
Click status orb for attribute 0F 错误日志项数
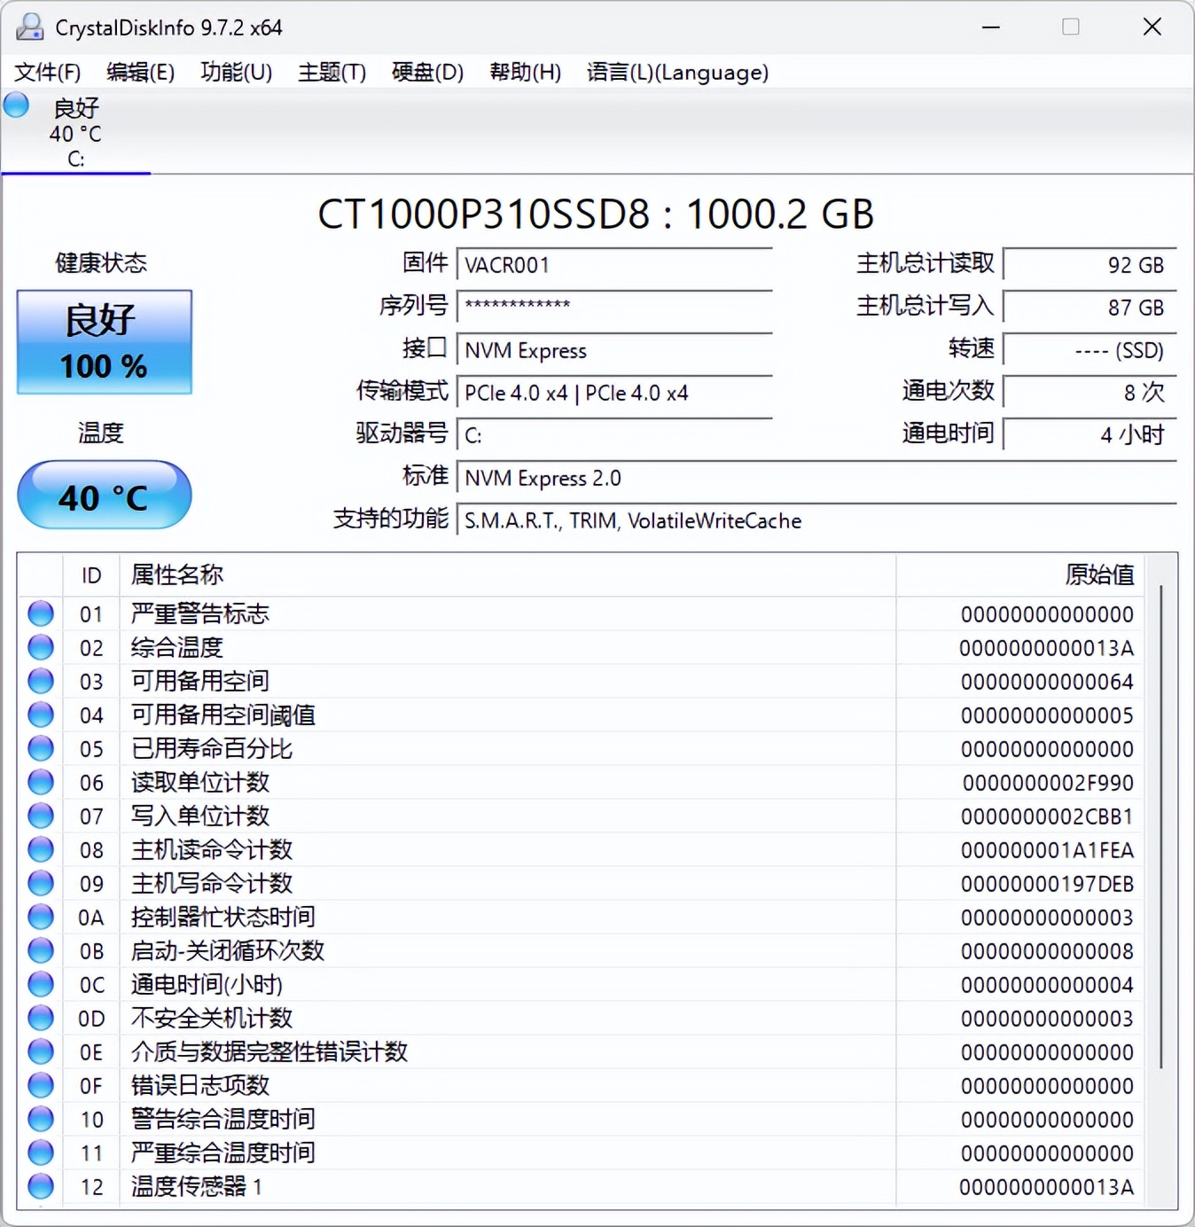pyautogui.click(x=41, y=1085)
